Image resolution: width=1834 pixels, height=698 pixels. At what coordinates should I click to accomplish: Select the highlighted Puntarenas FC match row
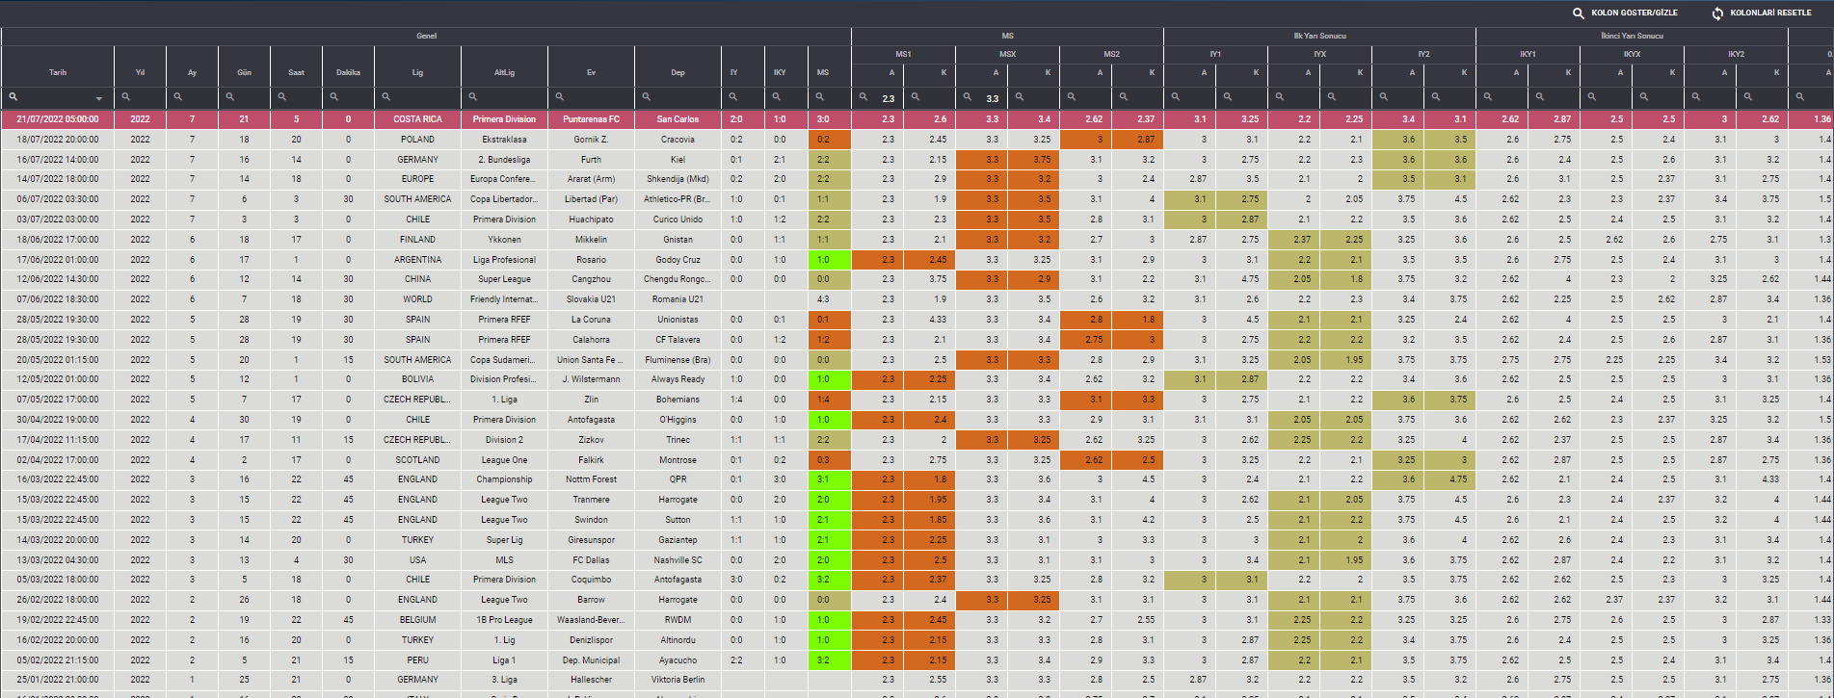click(591, 119)
